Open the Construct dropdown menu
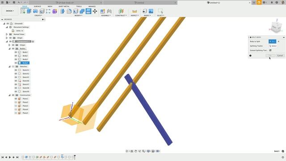Screen dimensions: 286x161 click(x=121, y=16)
